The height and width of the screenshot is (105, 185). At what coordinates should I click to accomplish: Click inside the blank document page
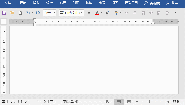[x=94, y=60]
